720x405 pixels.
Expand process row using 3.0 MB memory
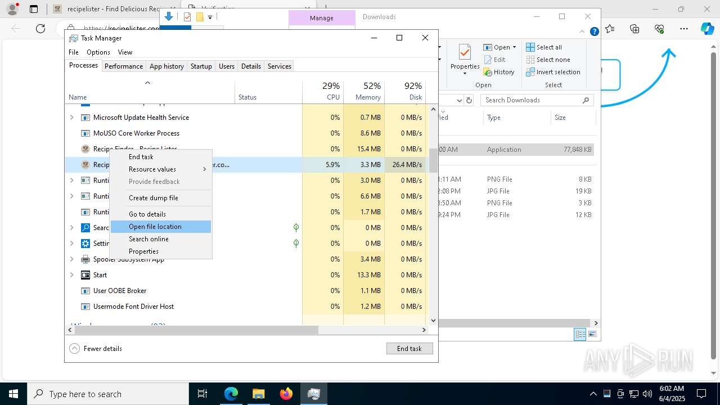click(x=71, y=181)
